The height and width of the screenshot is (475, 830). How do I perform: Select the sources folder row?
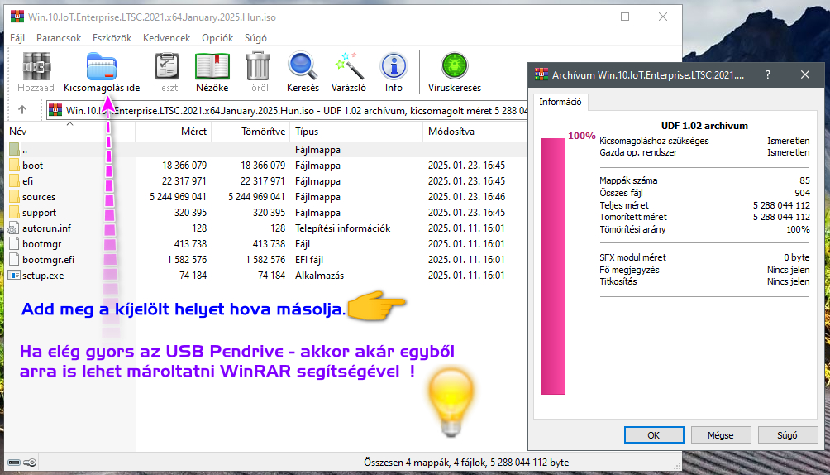point(39,197)
